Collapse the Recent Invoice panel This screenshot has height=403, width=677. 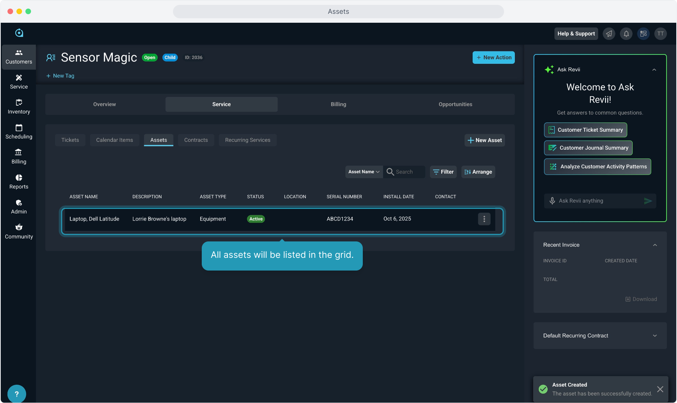(655, 245)
